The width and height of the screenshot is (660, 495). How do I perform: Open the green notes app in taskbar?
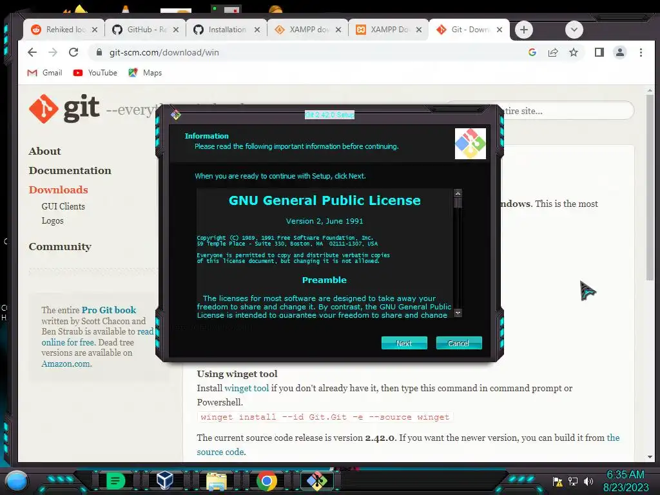pos(115,481)
